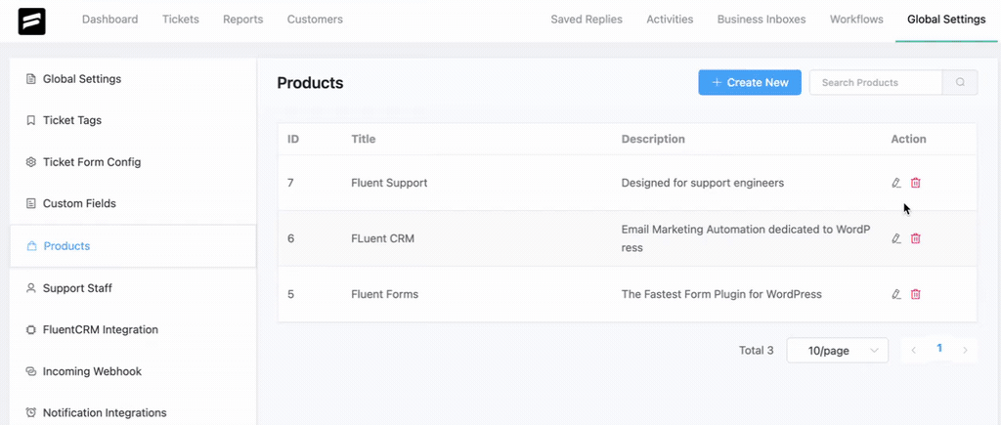This screenshot has height=425, width=1001.
Task: Select page number 1 in pagination
Action: pos(939,349)
